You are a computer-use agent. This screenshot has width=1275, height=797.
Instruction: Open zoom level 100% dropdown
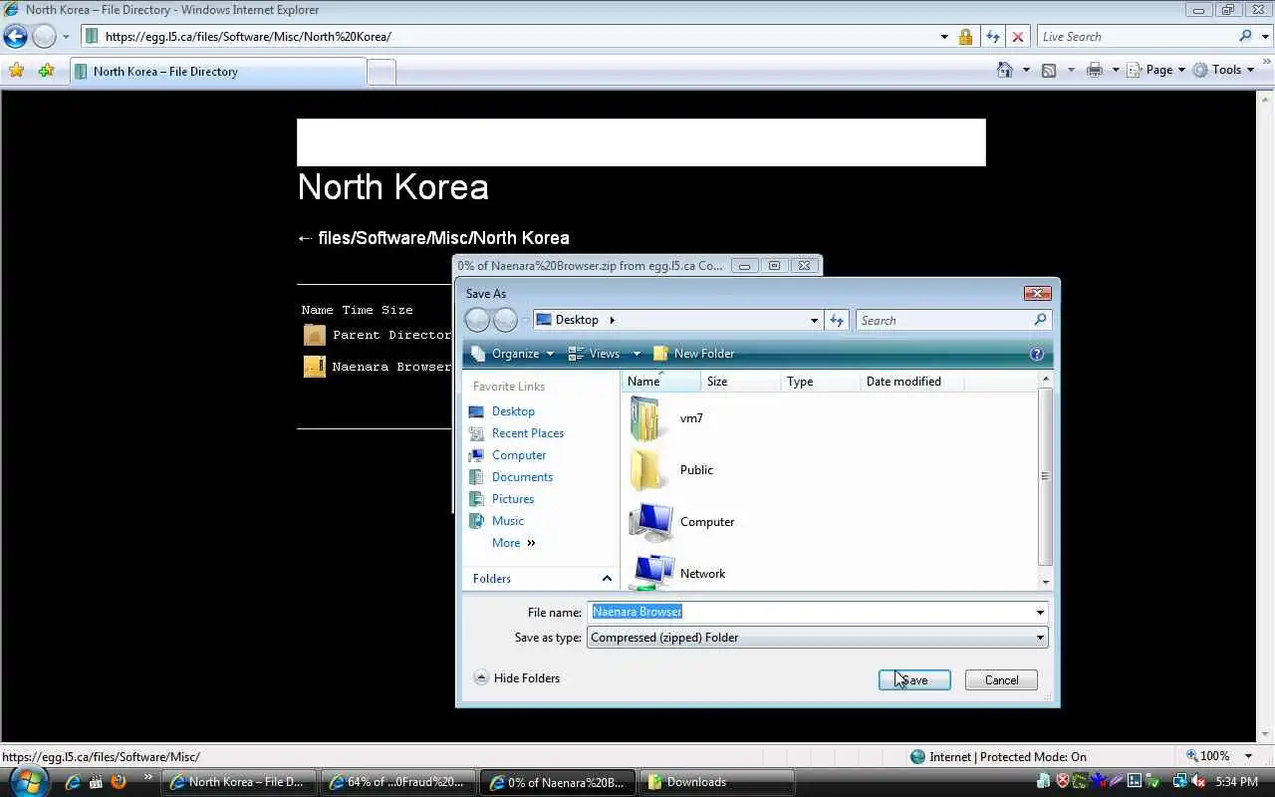1249,756
